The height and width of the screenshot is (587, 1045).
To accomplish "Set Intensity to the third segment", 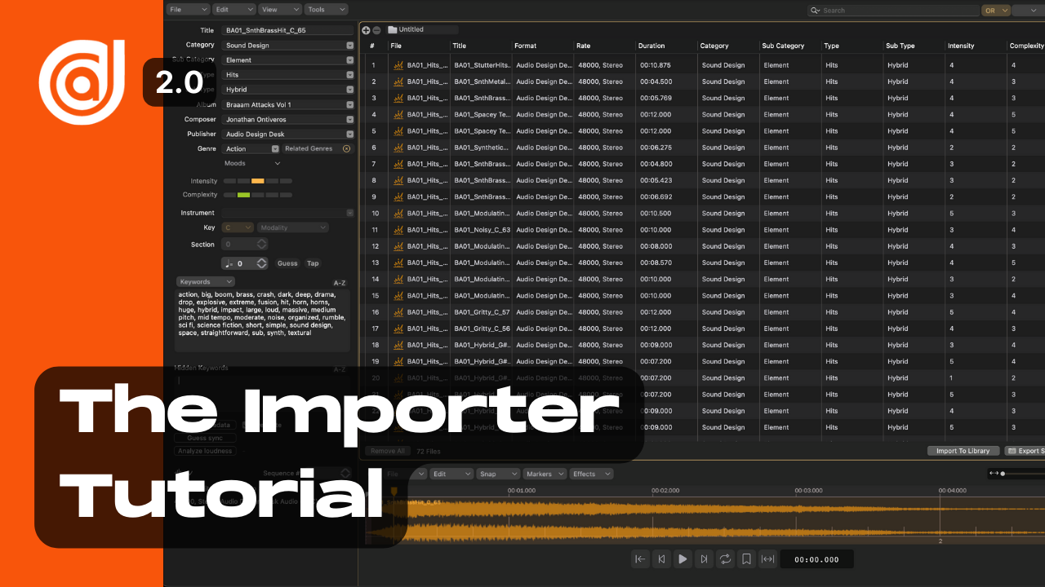I will (258, 180).
